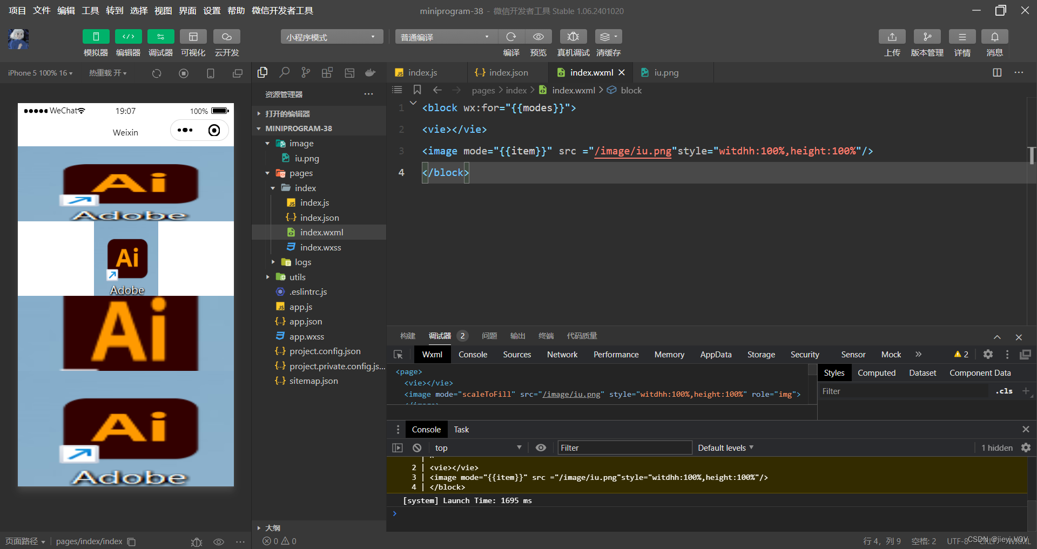Screen dimensions: 1037x549
Task: Click the element inspect picker icon
Action: [398, 355]
